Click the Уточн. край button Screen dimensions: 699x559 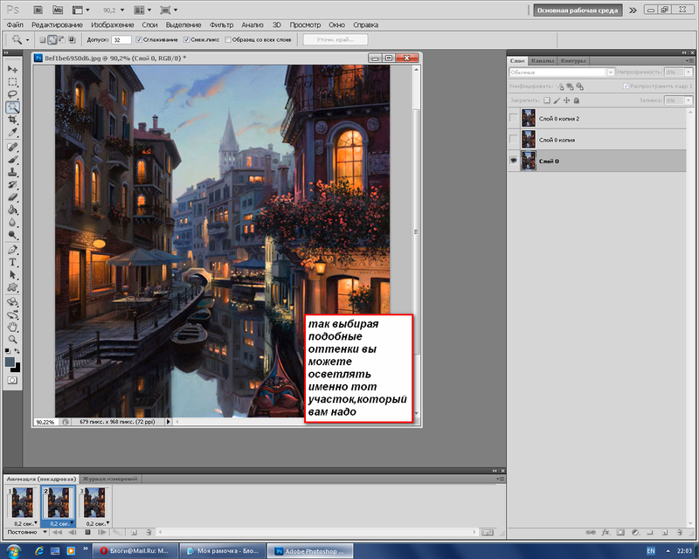pos(336,39)
